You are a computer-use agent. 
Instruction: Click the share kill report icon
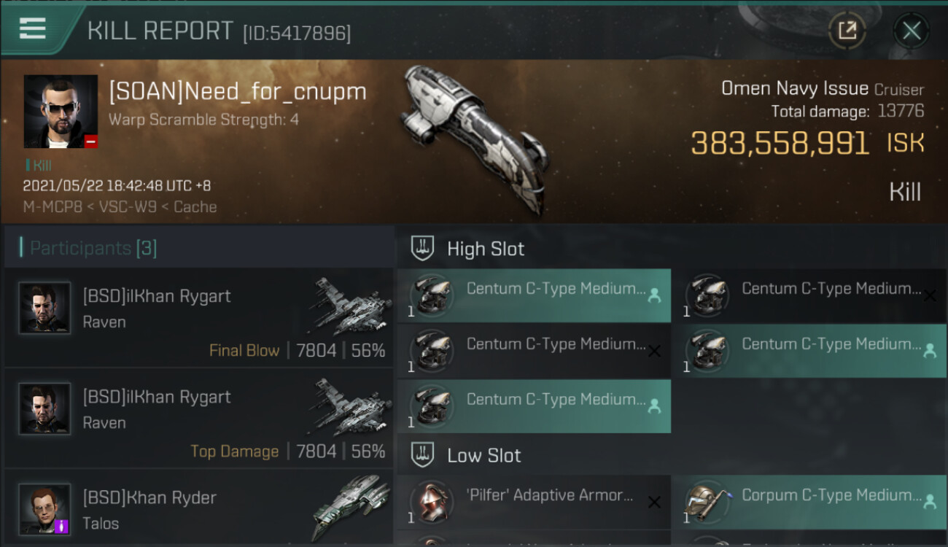847,31
